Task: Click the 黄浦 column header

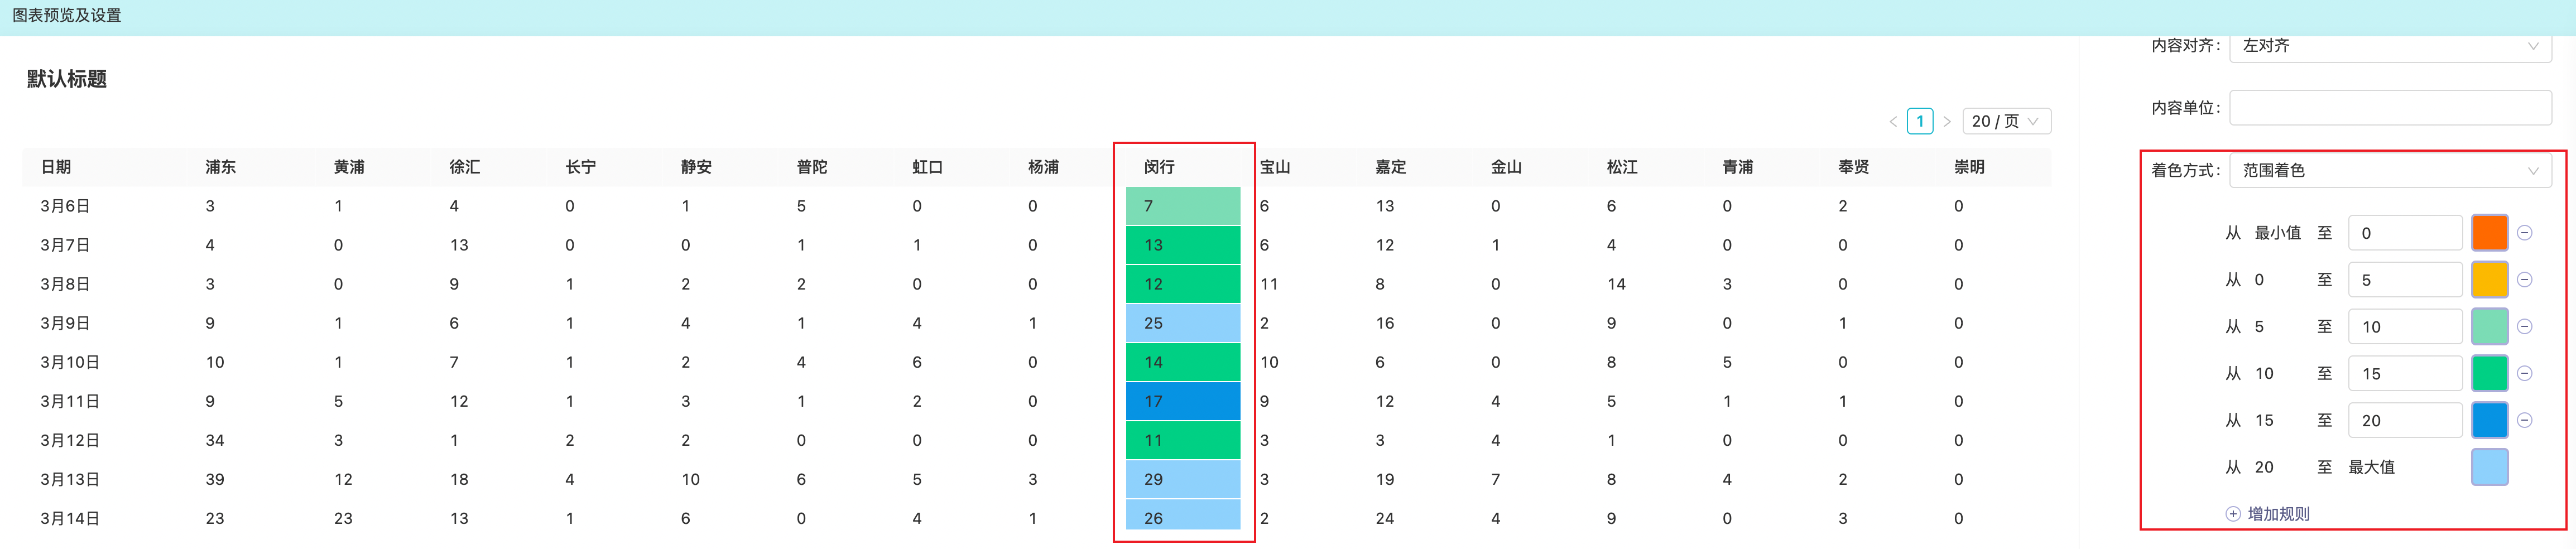Action: coord(349,167)
